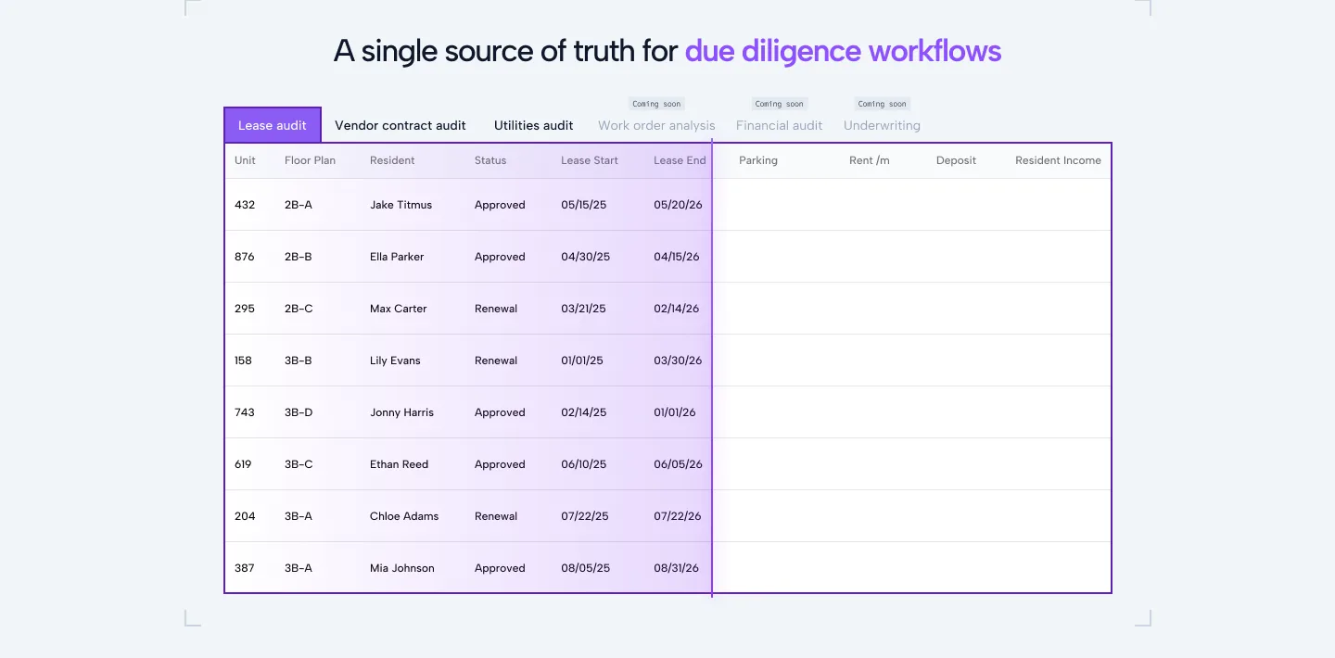Click the Parking column header

(758, 160)
